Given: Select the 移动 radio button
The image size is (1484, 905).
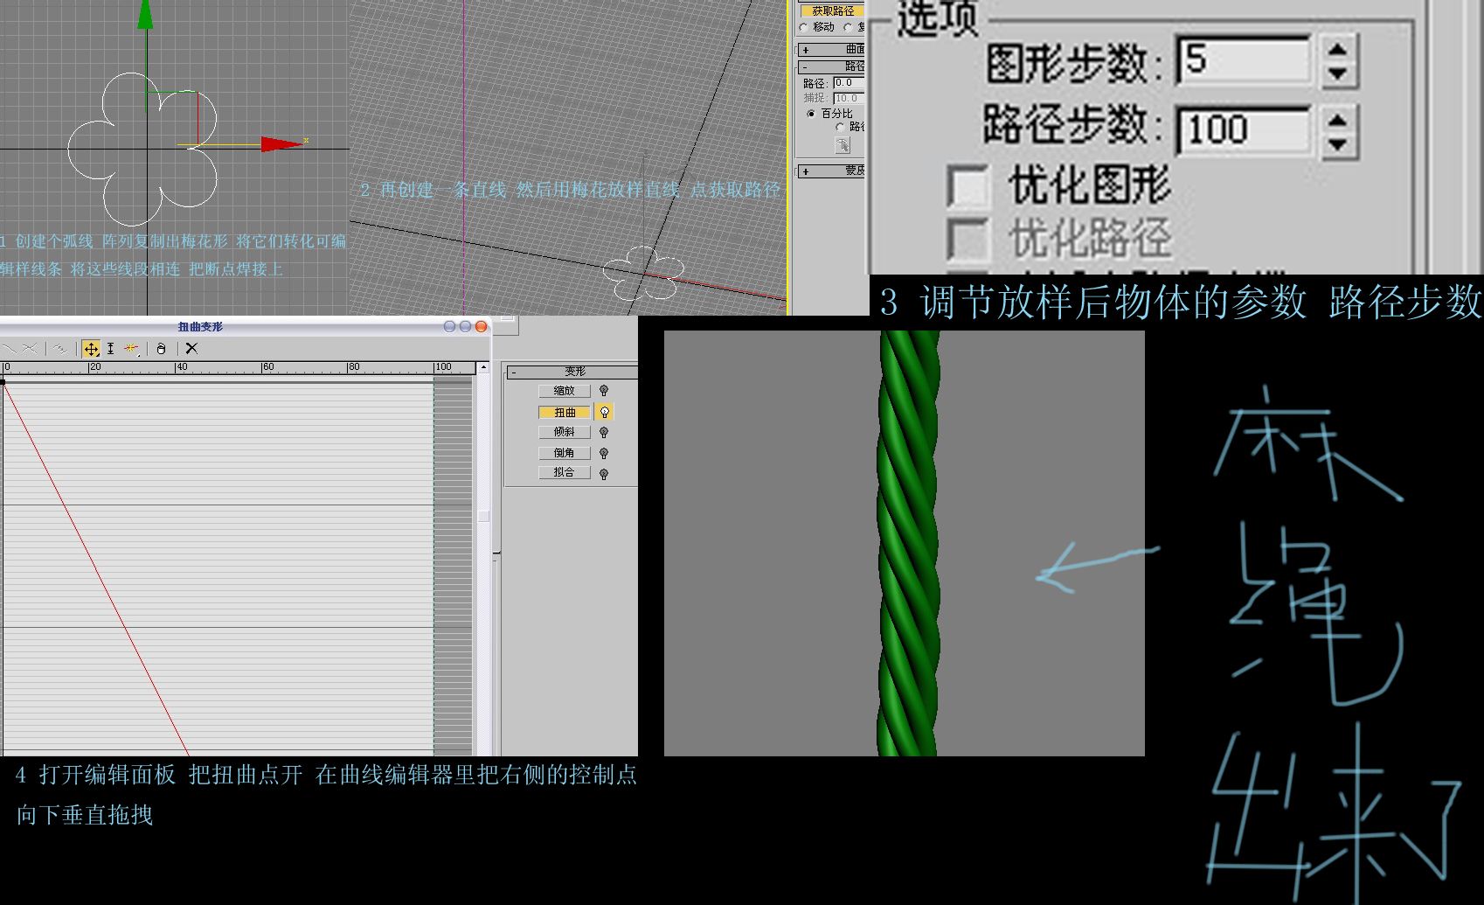Looking at the screenshot, I should click(804, 27).
